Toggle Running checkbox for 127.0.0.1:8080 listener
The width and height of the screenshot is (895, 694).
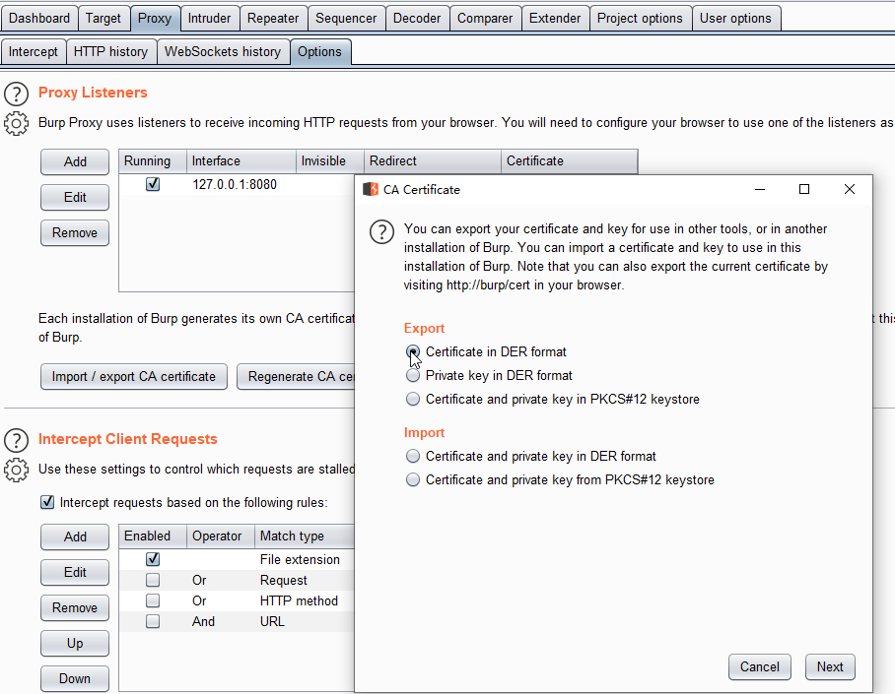[x=153, y=184]
